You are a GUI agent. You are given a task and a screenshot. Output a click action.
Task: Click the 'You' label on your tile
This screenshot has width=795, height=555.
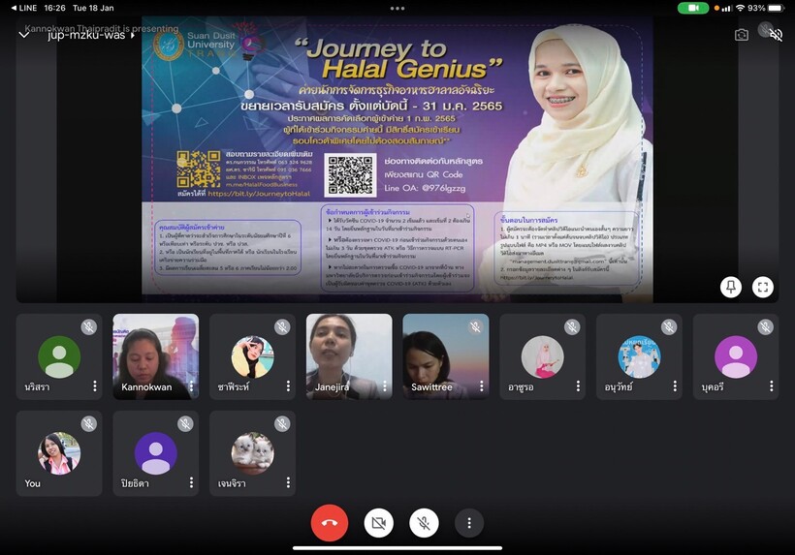click(x=32, y=483)
